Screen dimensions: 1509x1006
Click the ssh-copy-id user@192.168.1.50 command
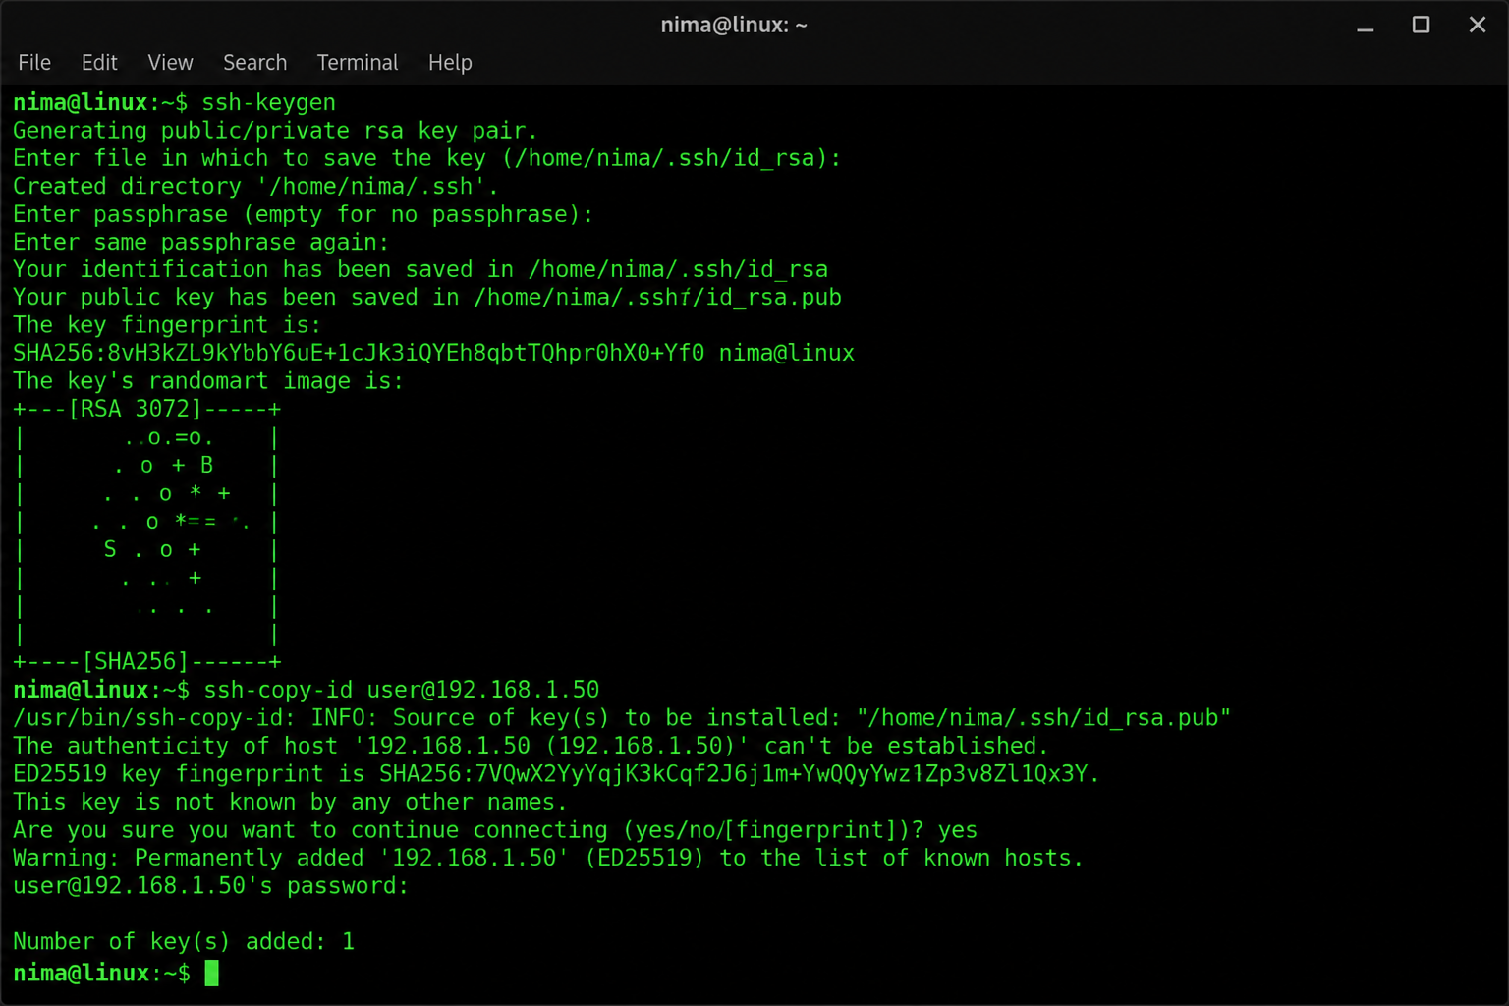[401, 690]
